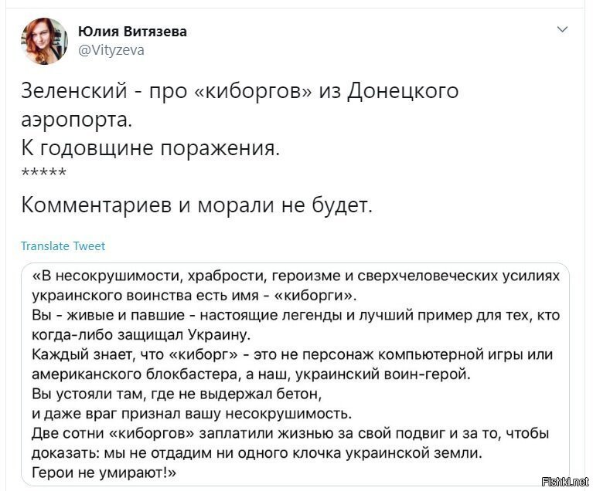Open the @Vityzeva handle link

[111, 50]
